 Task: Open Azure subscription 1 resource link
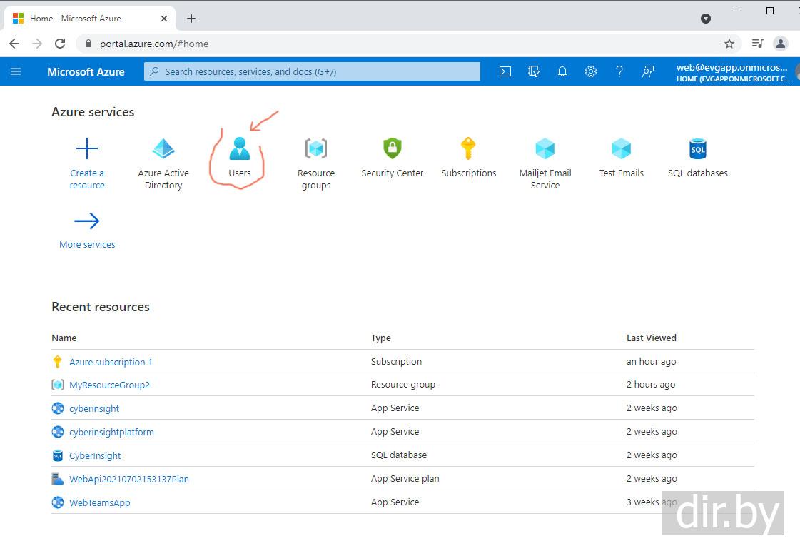pyautogui.click(x=111, y=362)
